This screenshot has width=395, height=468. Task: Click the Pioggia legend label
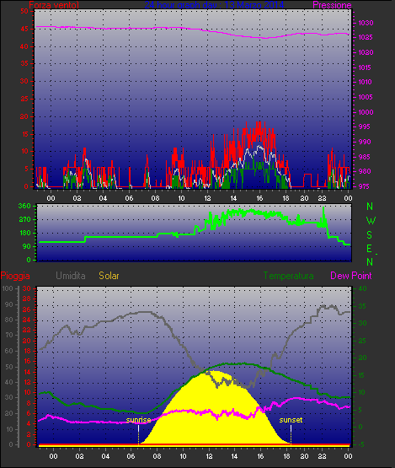15,276
